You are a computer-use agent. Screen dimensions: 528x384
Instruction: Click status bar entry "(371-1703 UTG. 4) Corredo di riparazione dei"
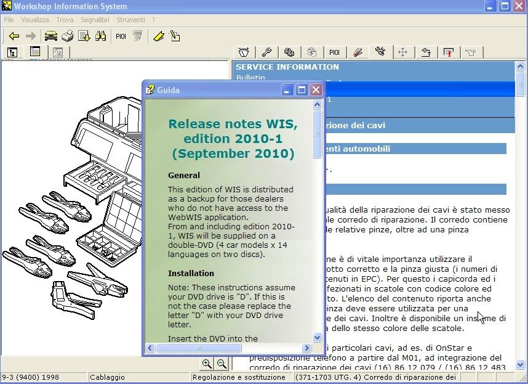376,377
